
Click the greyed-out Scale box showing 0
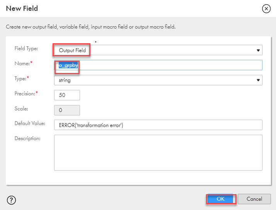point(67,110)
